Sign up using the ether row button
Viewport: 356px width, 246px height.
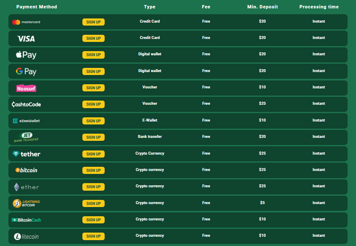tap(94, 187)
